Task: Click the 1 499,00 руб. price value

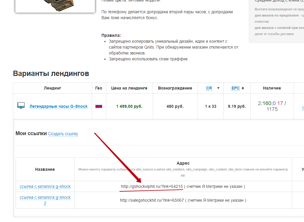Action: click(129, 106)
